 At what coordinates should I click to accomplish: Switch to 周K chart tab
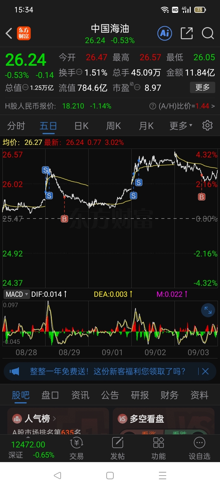(114, 126)
